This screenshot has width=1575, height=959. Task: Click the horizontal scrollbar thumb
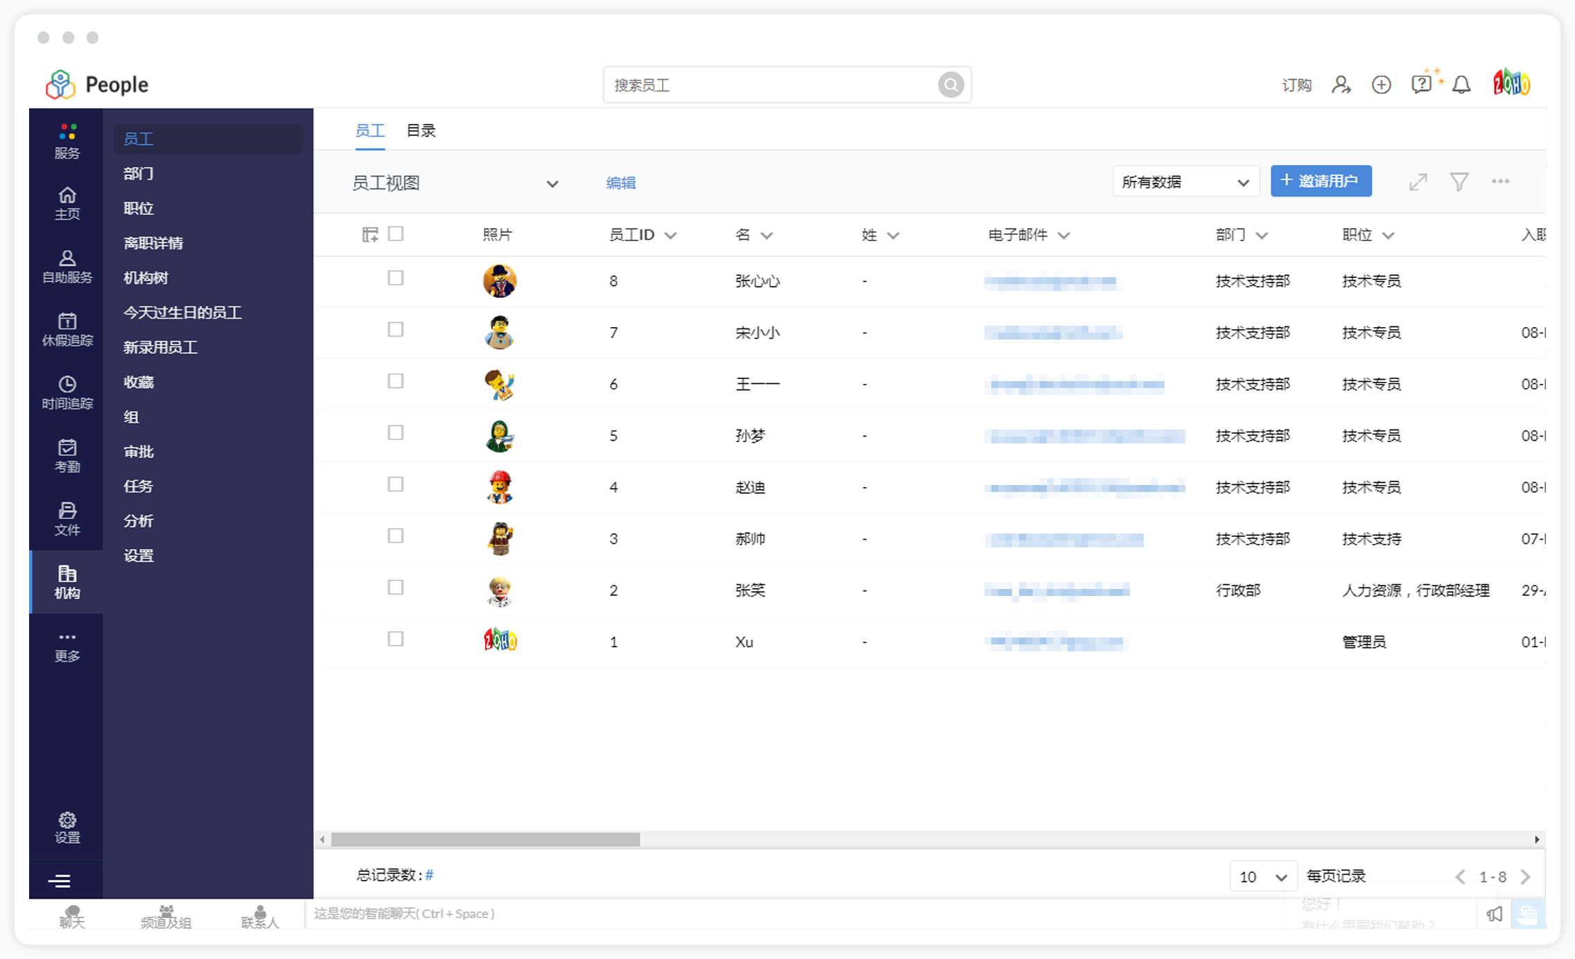tap(485, 839)
